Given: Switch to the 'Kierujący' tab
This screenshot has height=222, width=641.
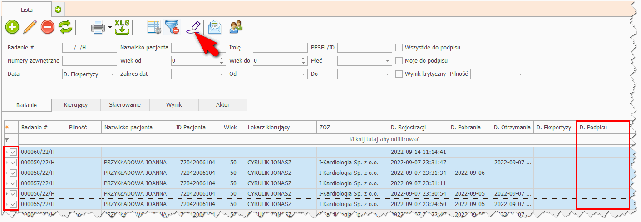Looking at the screenshot, I should (76, 105).
